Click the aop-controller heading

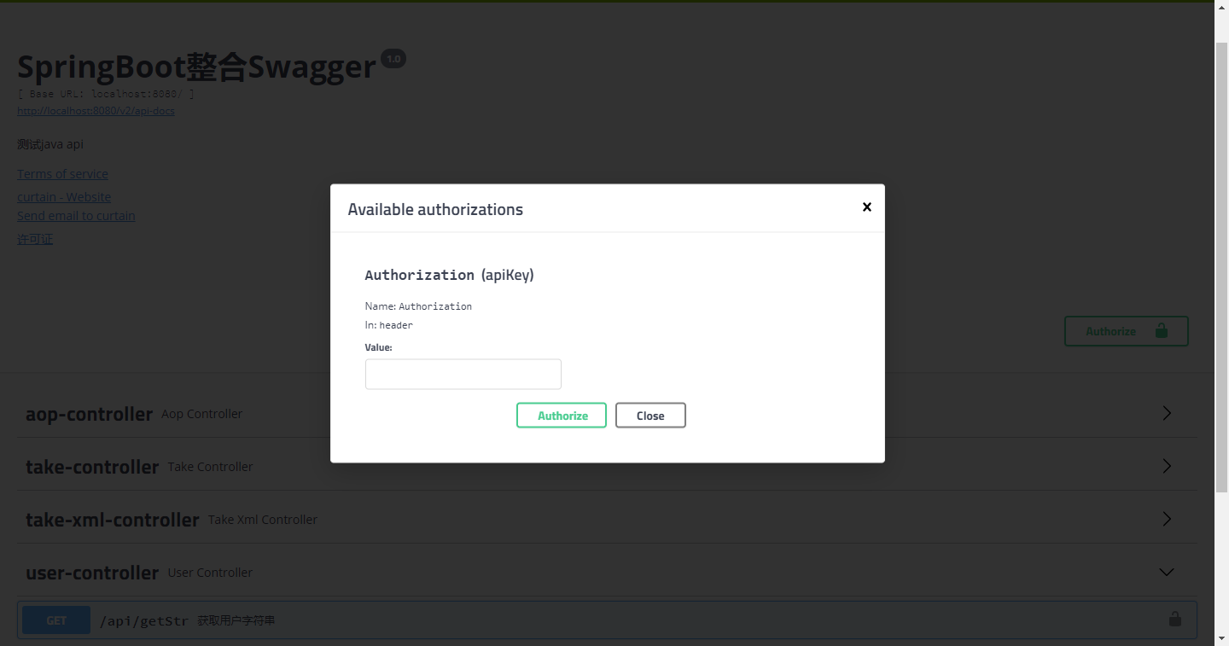click(x=89, y=414)
